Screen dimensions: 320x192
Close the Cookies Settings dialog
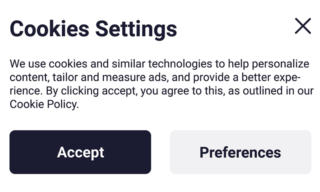(x=303, y=26)
